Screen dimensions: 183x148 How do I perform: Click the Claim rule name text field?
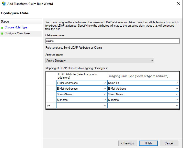tap(112, 41)
